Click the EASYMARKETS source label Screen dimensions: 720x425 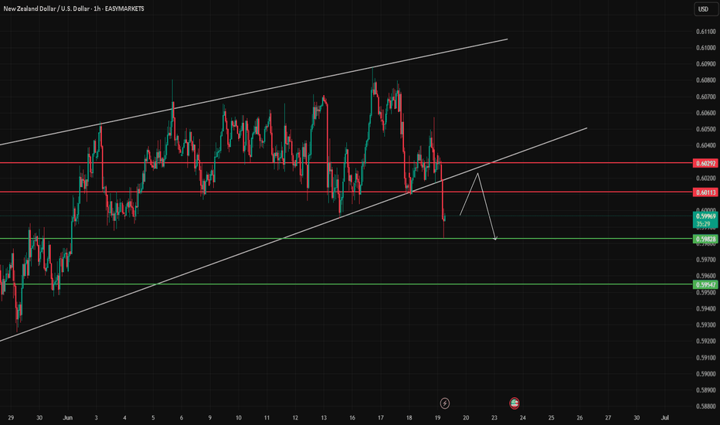pyautogui.click(x=124, y=8)
